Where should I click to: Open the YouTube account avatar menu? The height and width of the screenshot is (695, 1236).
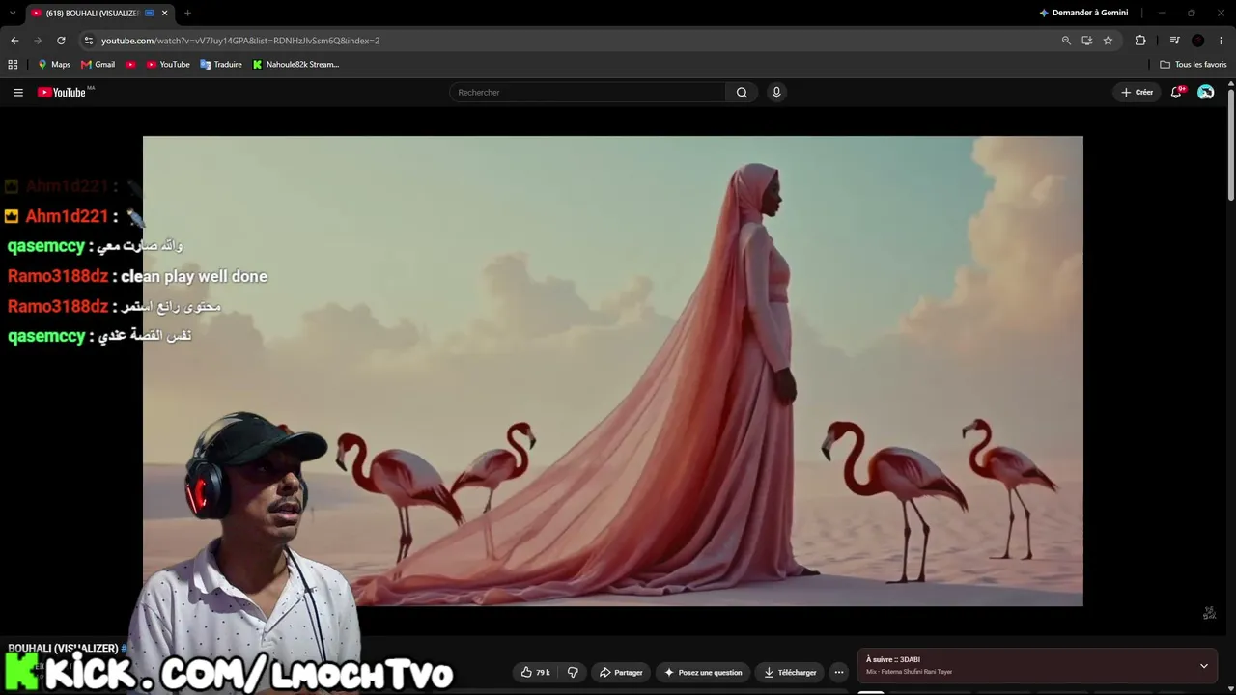1206,92
